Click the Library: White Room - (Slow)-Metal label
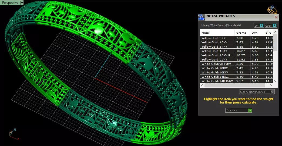This screenshot has width=282, height=146. (221, 25)
